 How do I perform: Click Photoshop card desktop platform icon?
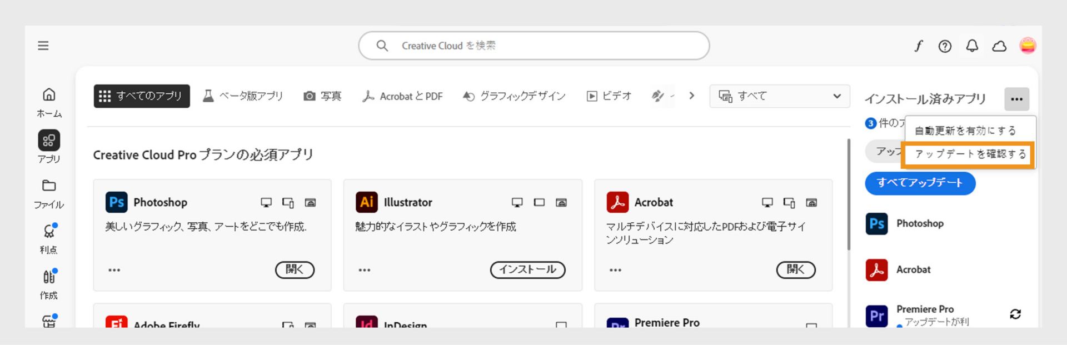coord(266,203)
